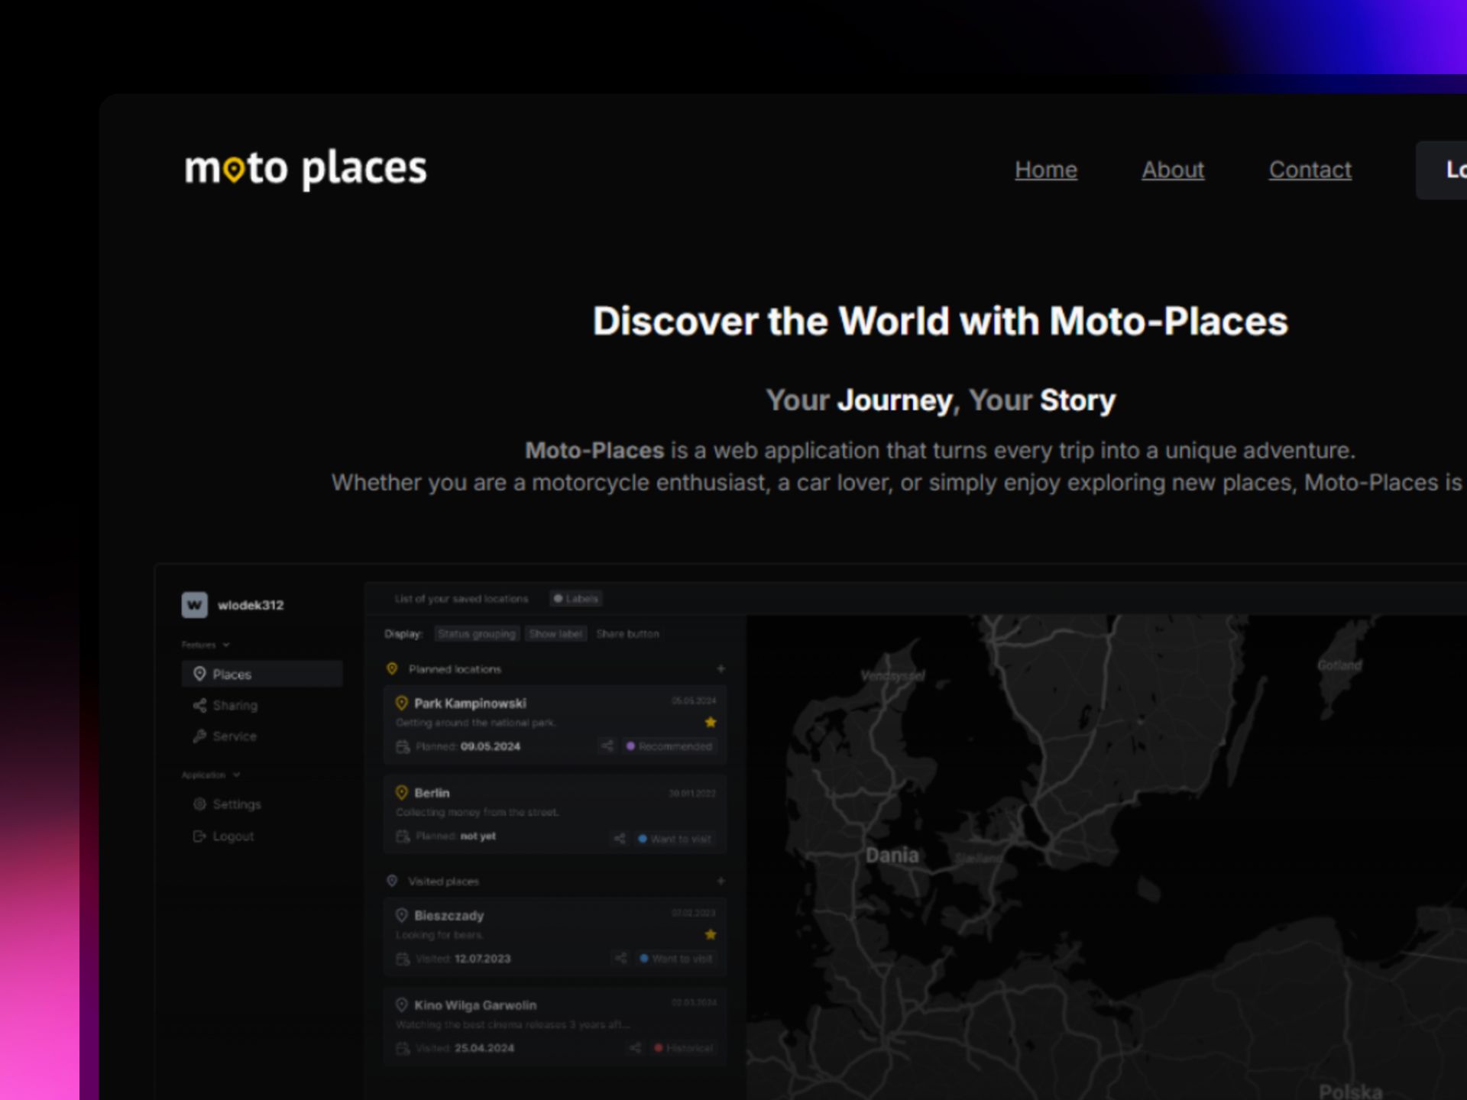Click planned date 09.05.2024
1467x1100 pixels.
pos(491,746)
